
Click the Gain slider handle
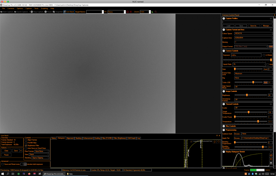[235, 69]
